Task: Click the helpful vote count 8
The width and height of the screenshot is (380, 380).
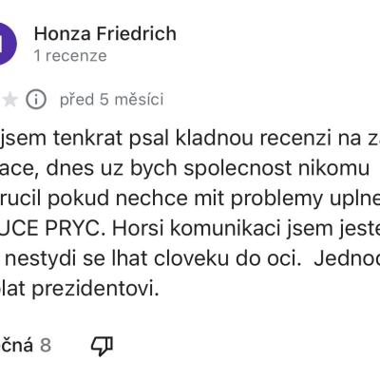Action: coord(46,345)
